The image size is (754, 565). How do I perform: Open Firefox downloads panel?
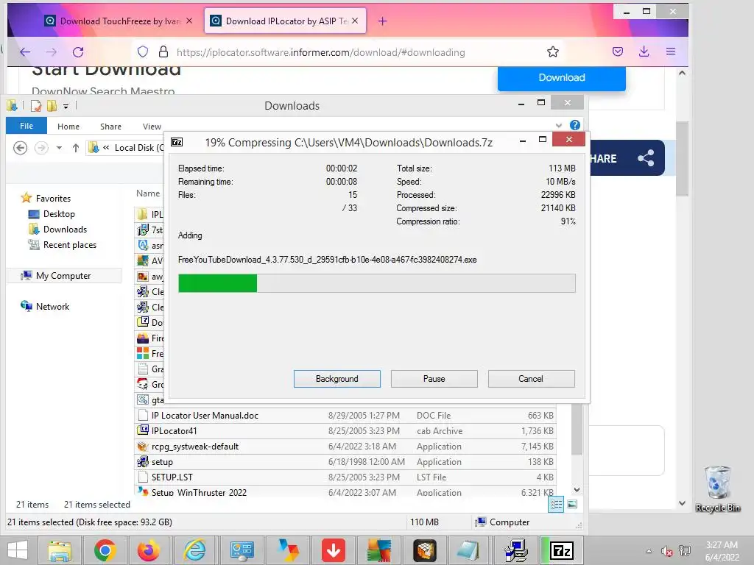pos(644,52)
